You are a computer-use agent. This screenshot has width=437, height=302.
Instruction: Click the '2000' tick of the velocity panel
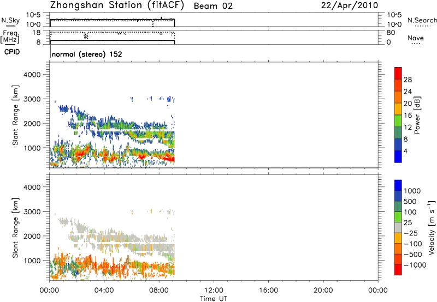click(x=32, y=236)
